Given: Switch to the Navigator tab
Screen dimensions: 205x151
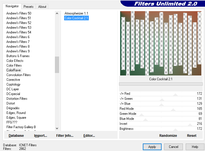Looking at the screenshot, I should pos(12,6).
